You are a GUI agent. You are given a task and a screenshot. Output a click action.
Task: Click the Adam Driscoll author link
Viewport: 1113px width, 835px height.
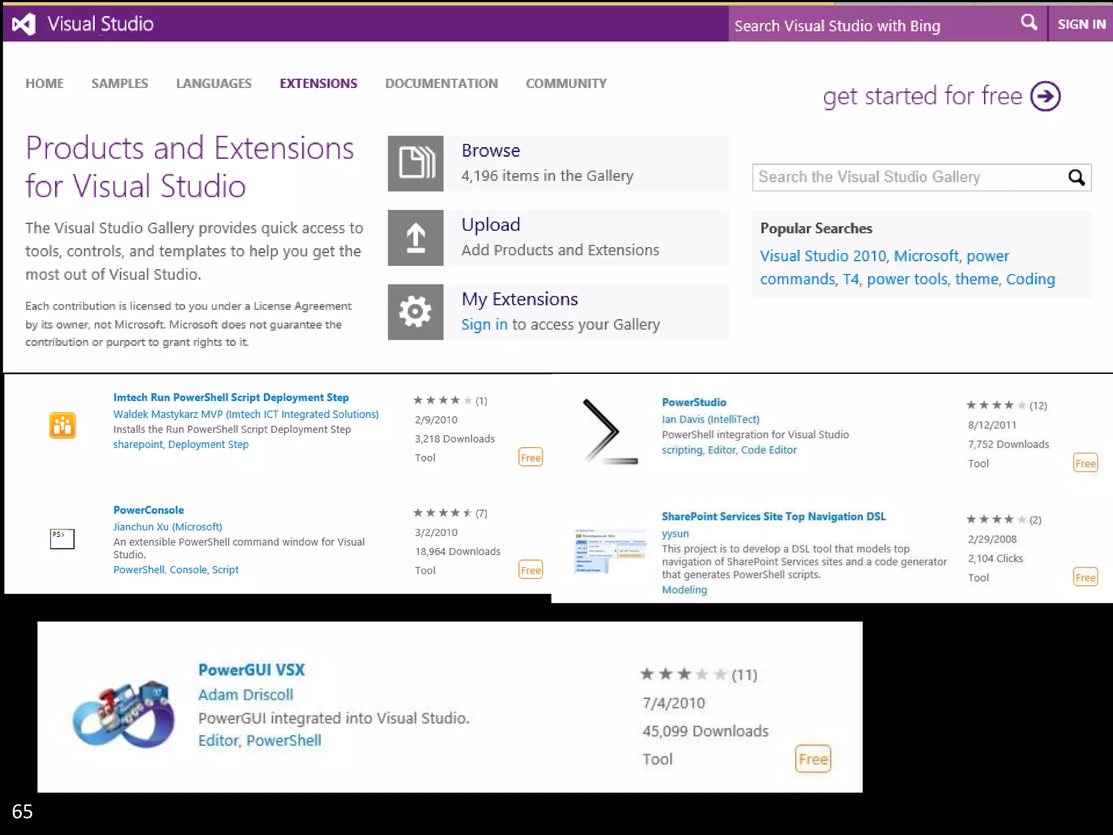[245, 695]
